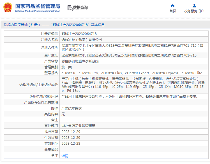
Task: Open the 政务服务门户 navigation item
Action: (194, 11)
